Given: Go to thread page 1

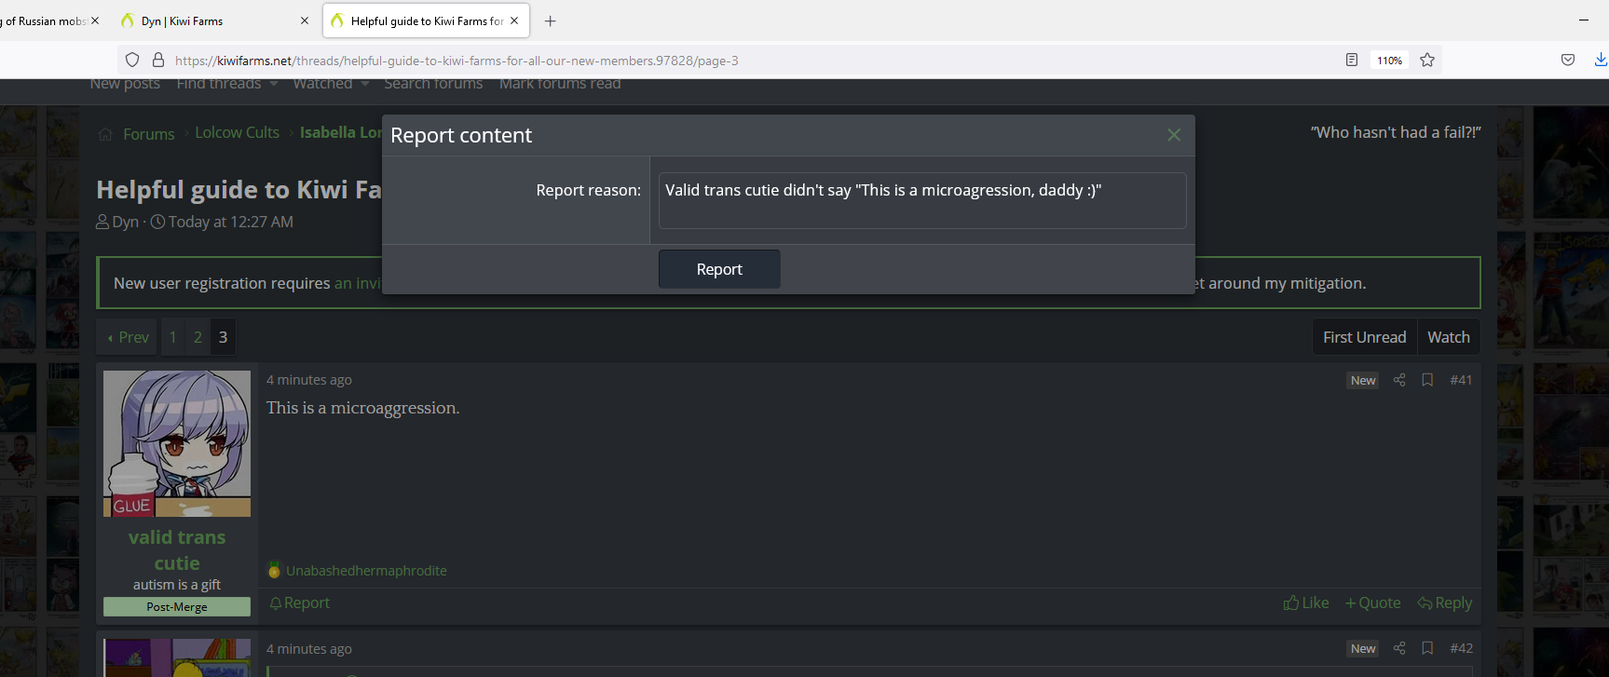Looking at the screenshot, I should pyautogui.click(x=172, y=337).
